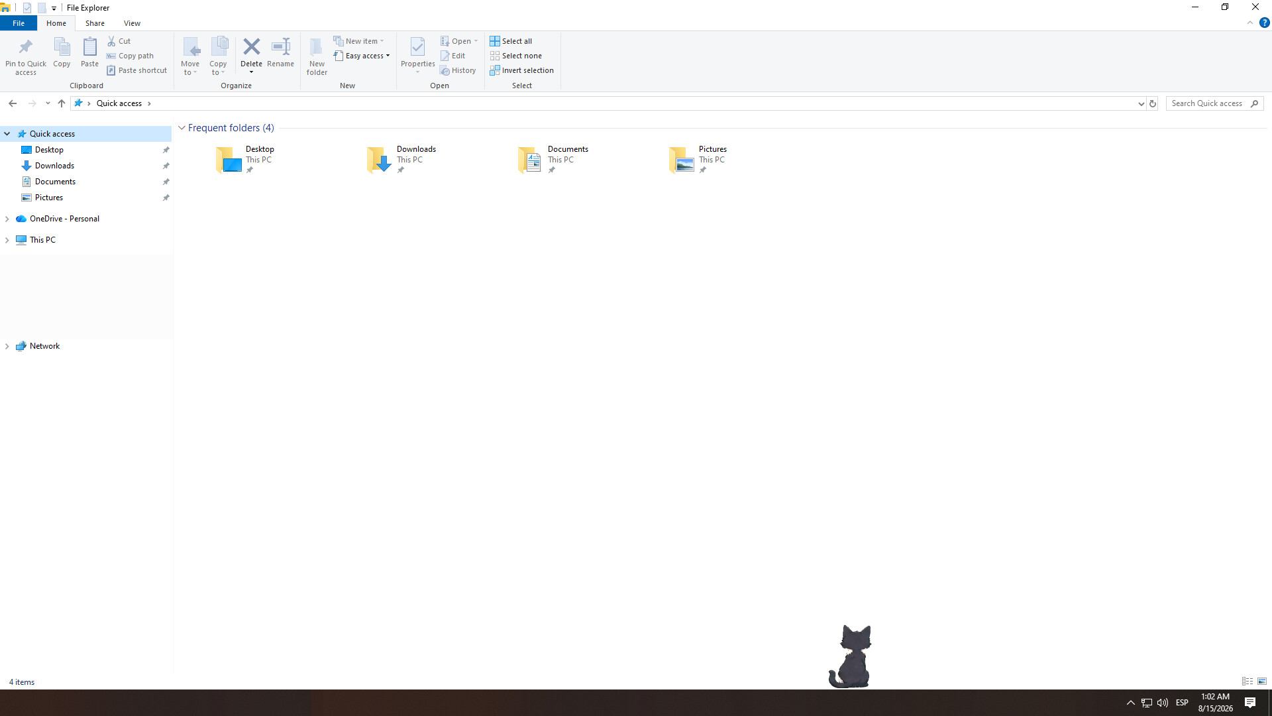This screenshot has height=716, width=1272.
Task: Switch to the Share tab
Action: (x=95, y=23)
